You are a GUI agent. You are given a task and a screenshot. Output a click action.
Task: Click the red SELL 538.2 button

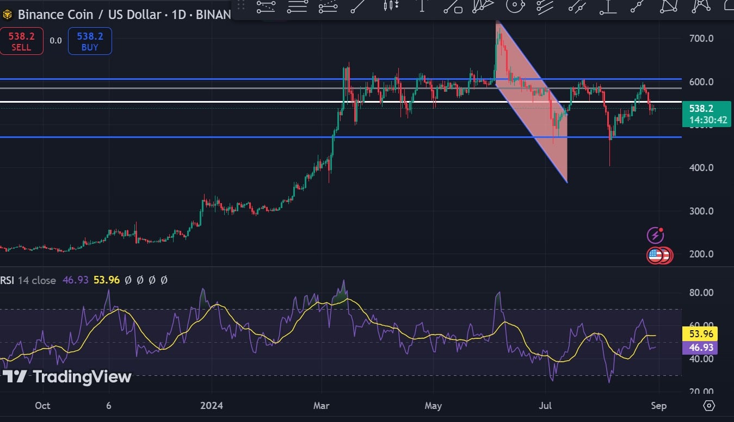21,41
